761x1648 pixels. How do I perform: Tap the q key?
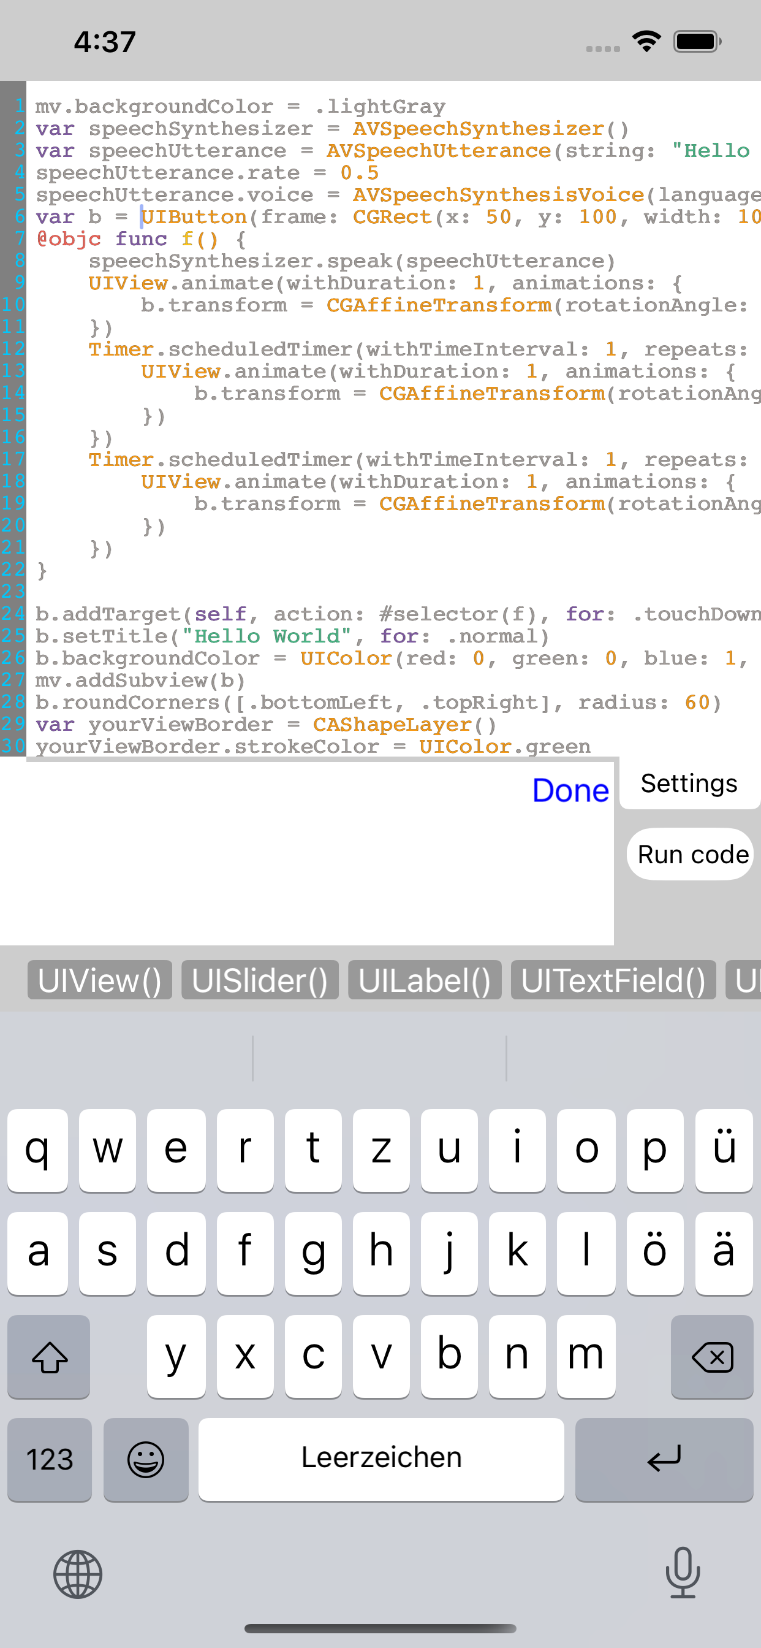point(38,1150)
